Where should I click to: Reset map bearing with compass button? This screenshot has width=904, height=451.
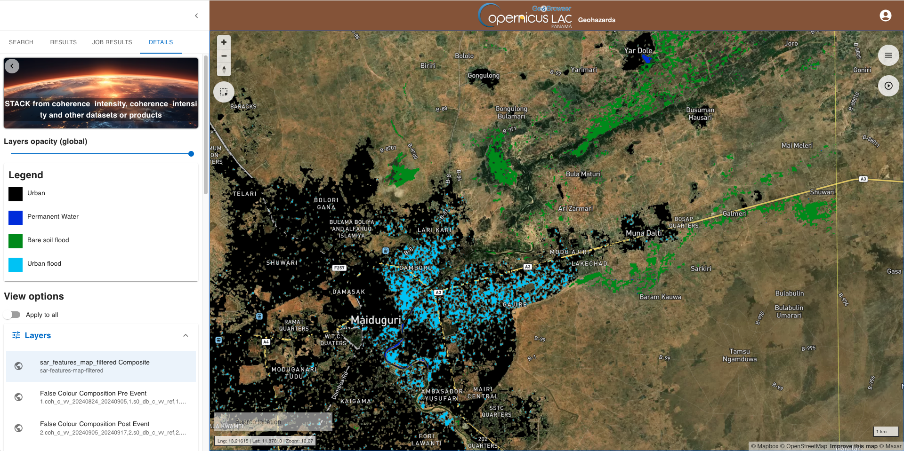pyautogui.click(x=224, y=70)
